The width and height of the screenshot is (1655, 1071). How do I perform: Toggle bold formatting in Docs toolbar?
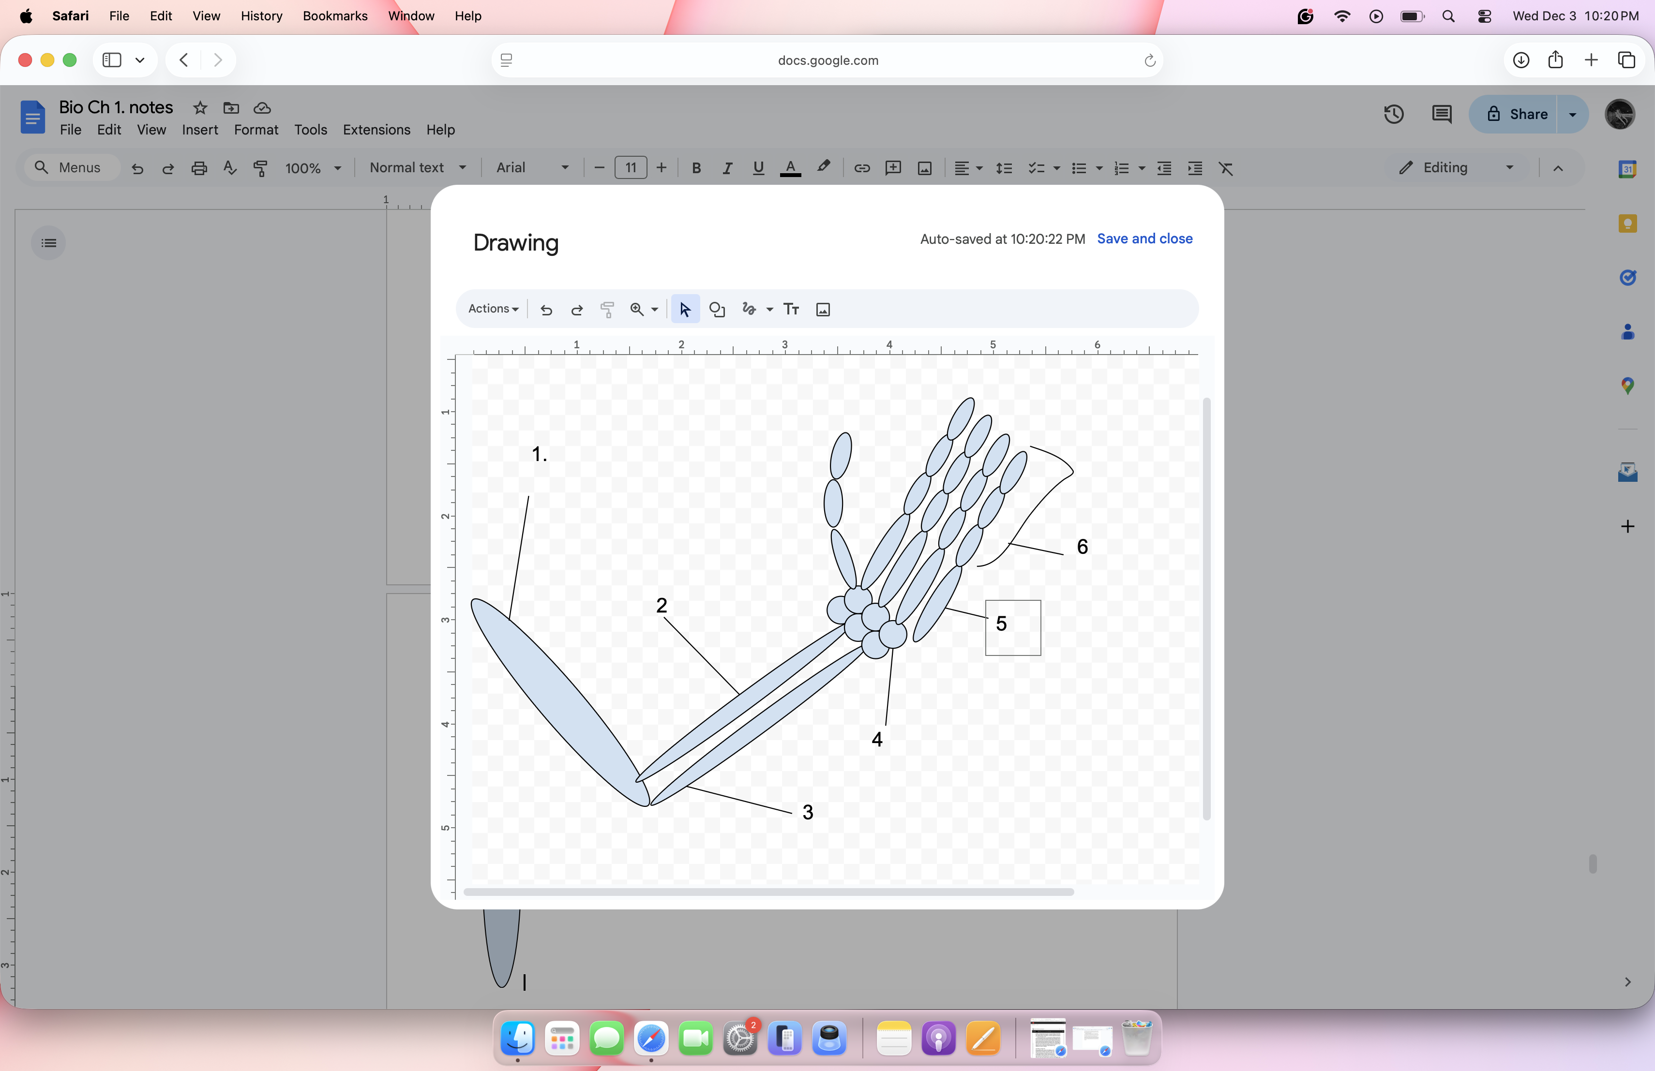(x=696, y=167)
